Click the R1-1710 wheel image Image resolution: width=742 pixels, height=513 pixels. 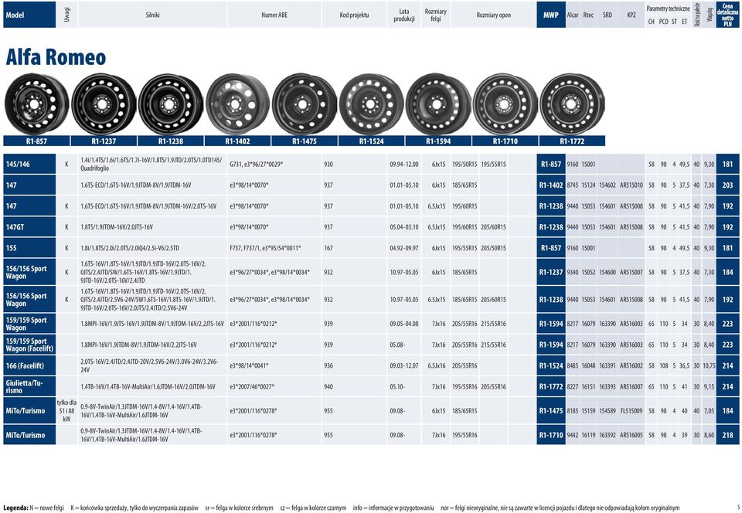coord(505,104)
